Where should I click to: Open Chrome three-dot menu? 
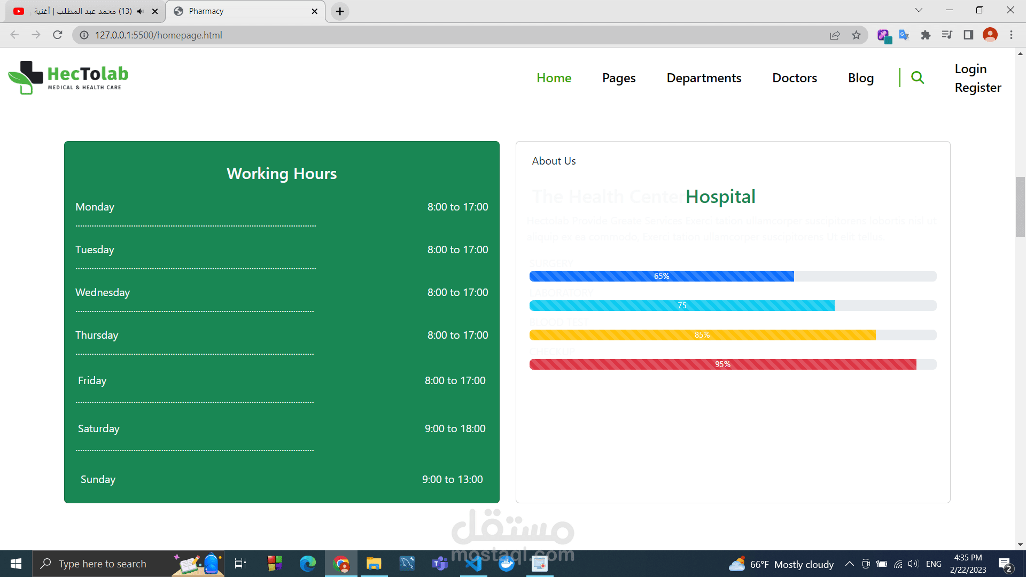click(x=1011, y=35)
